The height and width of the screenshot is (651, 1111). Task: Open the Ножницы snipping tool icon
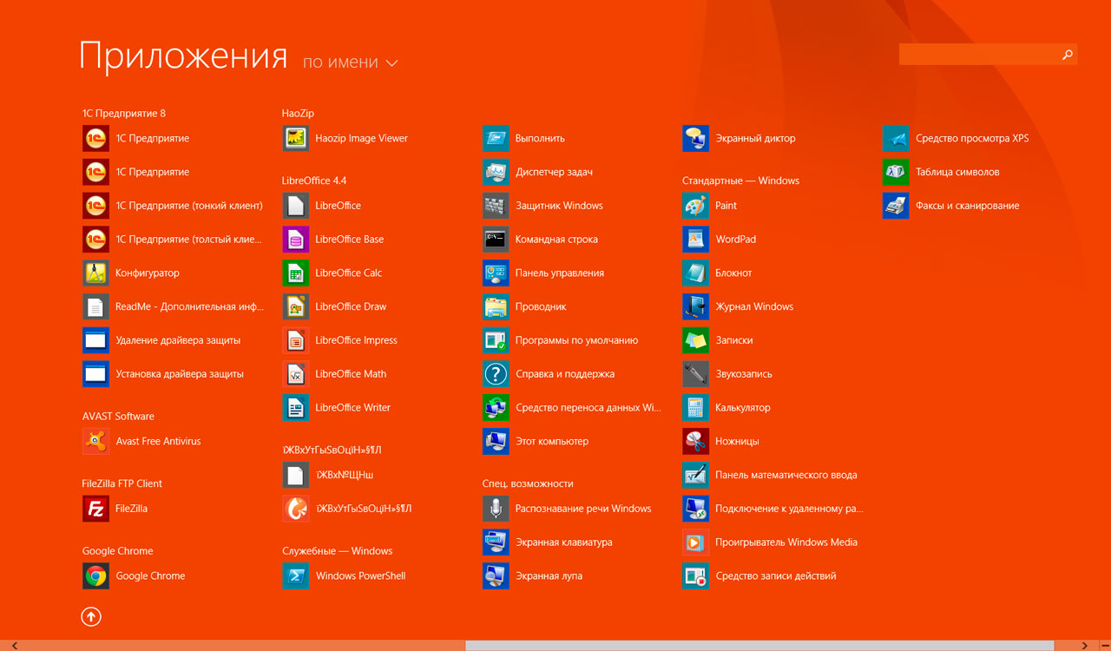click(695, 442)
